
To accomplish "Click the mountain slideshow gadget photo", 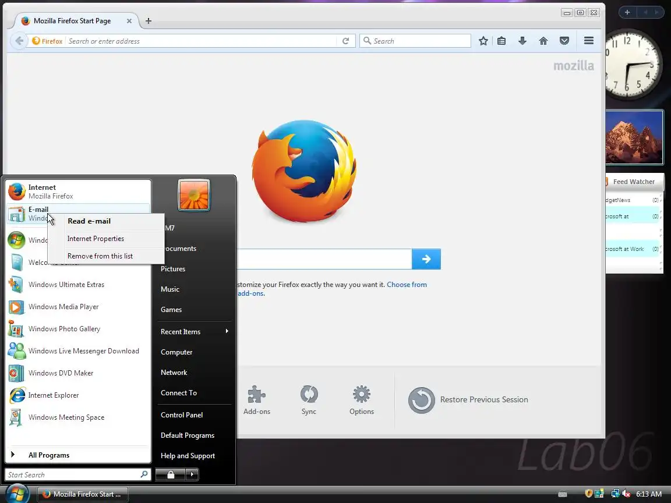I will pyautogui.click(x=634, y=137).
